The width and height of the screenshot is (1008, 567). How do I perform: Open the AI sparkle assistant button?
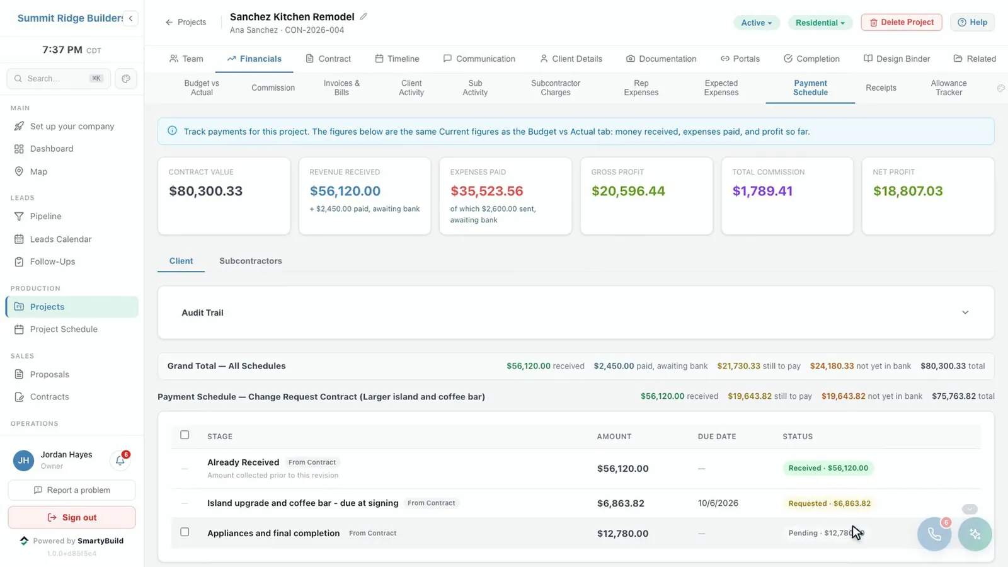click(x=975, y=534)
